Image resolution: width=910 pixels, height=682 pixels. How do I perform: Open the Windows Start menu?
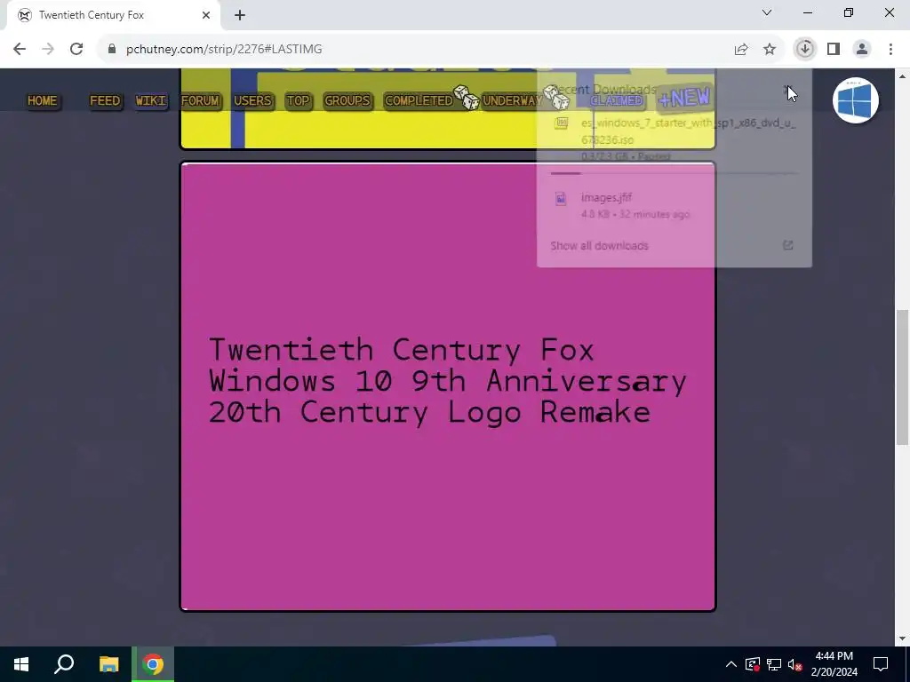(21, 664)
